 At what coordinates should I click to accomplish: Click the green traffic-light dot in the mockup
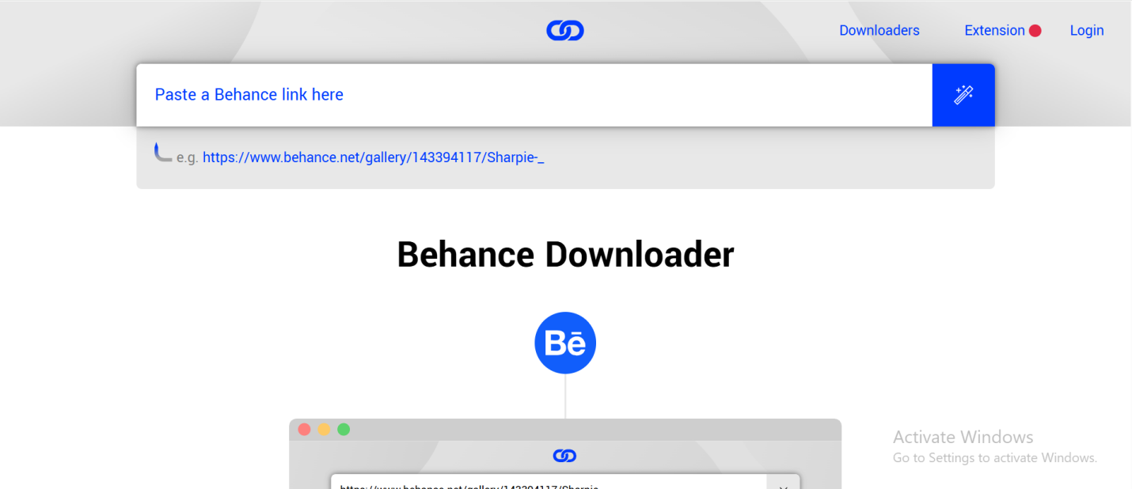pyautogui.click(x=344, y=429)
